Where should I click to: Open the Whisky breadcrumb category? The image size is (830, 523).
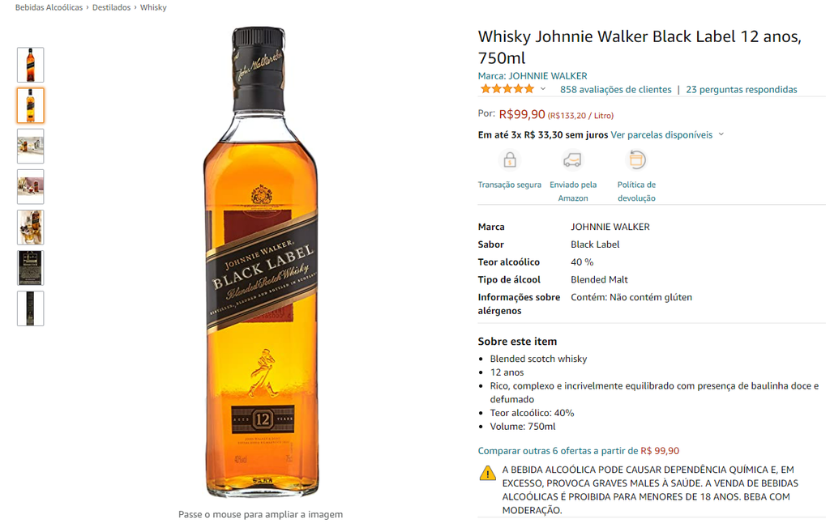[x=153, y=7]
